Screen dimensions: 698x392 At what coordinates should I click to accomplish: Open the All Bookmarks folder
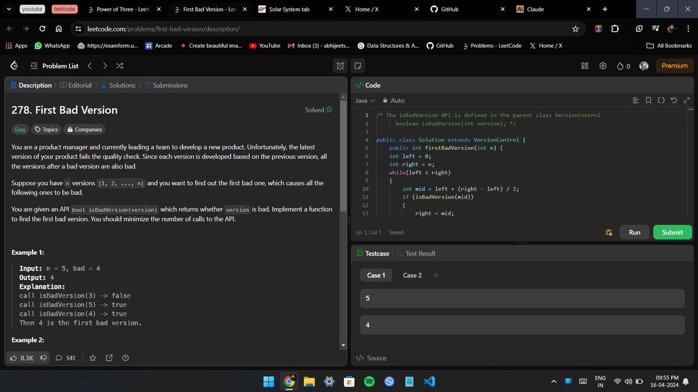[669, 46]
